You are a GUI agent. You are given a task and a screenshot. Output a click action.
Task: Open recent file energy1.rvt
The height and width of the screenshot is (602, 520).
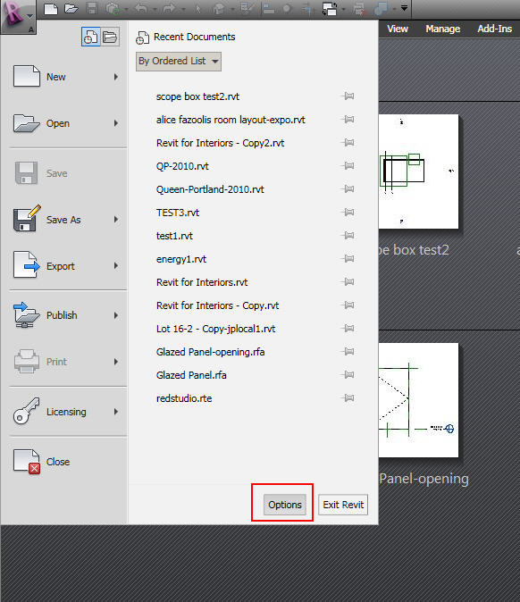[181, 259]
